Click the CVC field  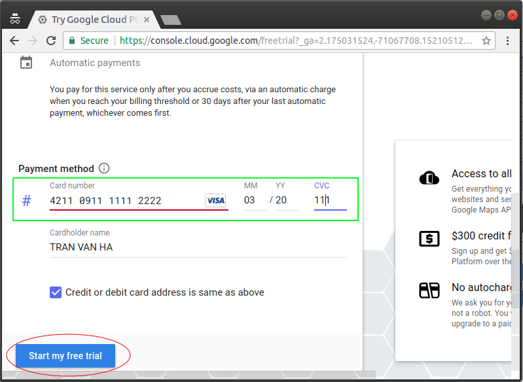pos(330,200)
